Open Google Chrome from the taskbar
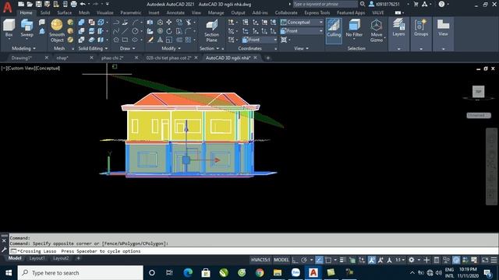Image resolution: width=499 pixels, height=280 pixels. coord(260,273)
